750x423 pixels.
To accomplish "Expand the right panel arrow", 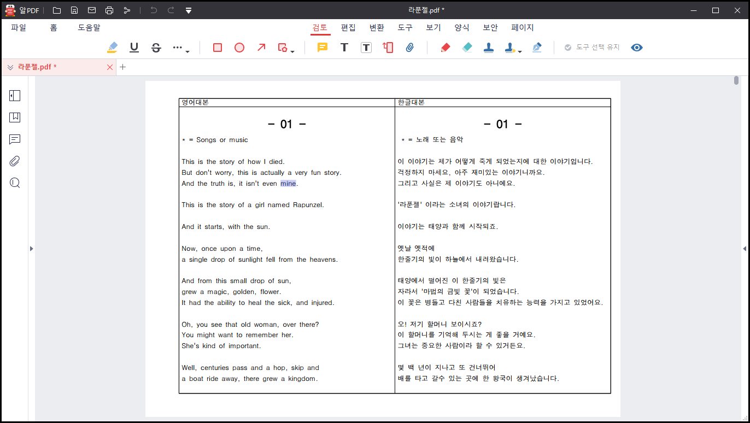I will (745, 249).
